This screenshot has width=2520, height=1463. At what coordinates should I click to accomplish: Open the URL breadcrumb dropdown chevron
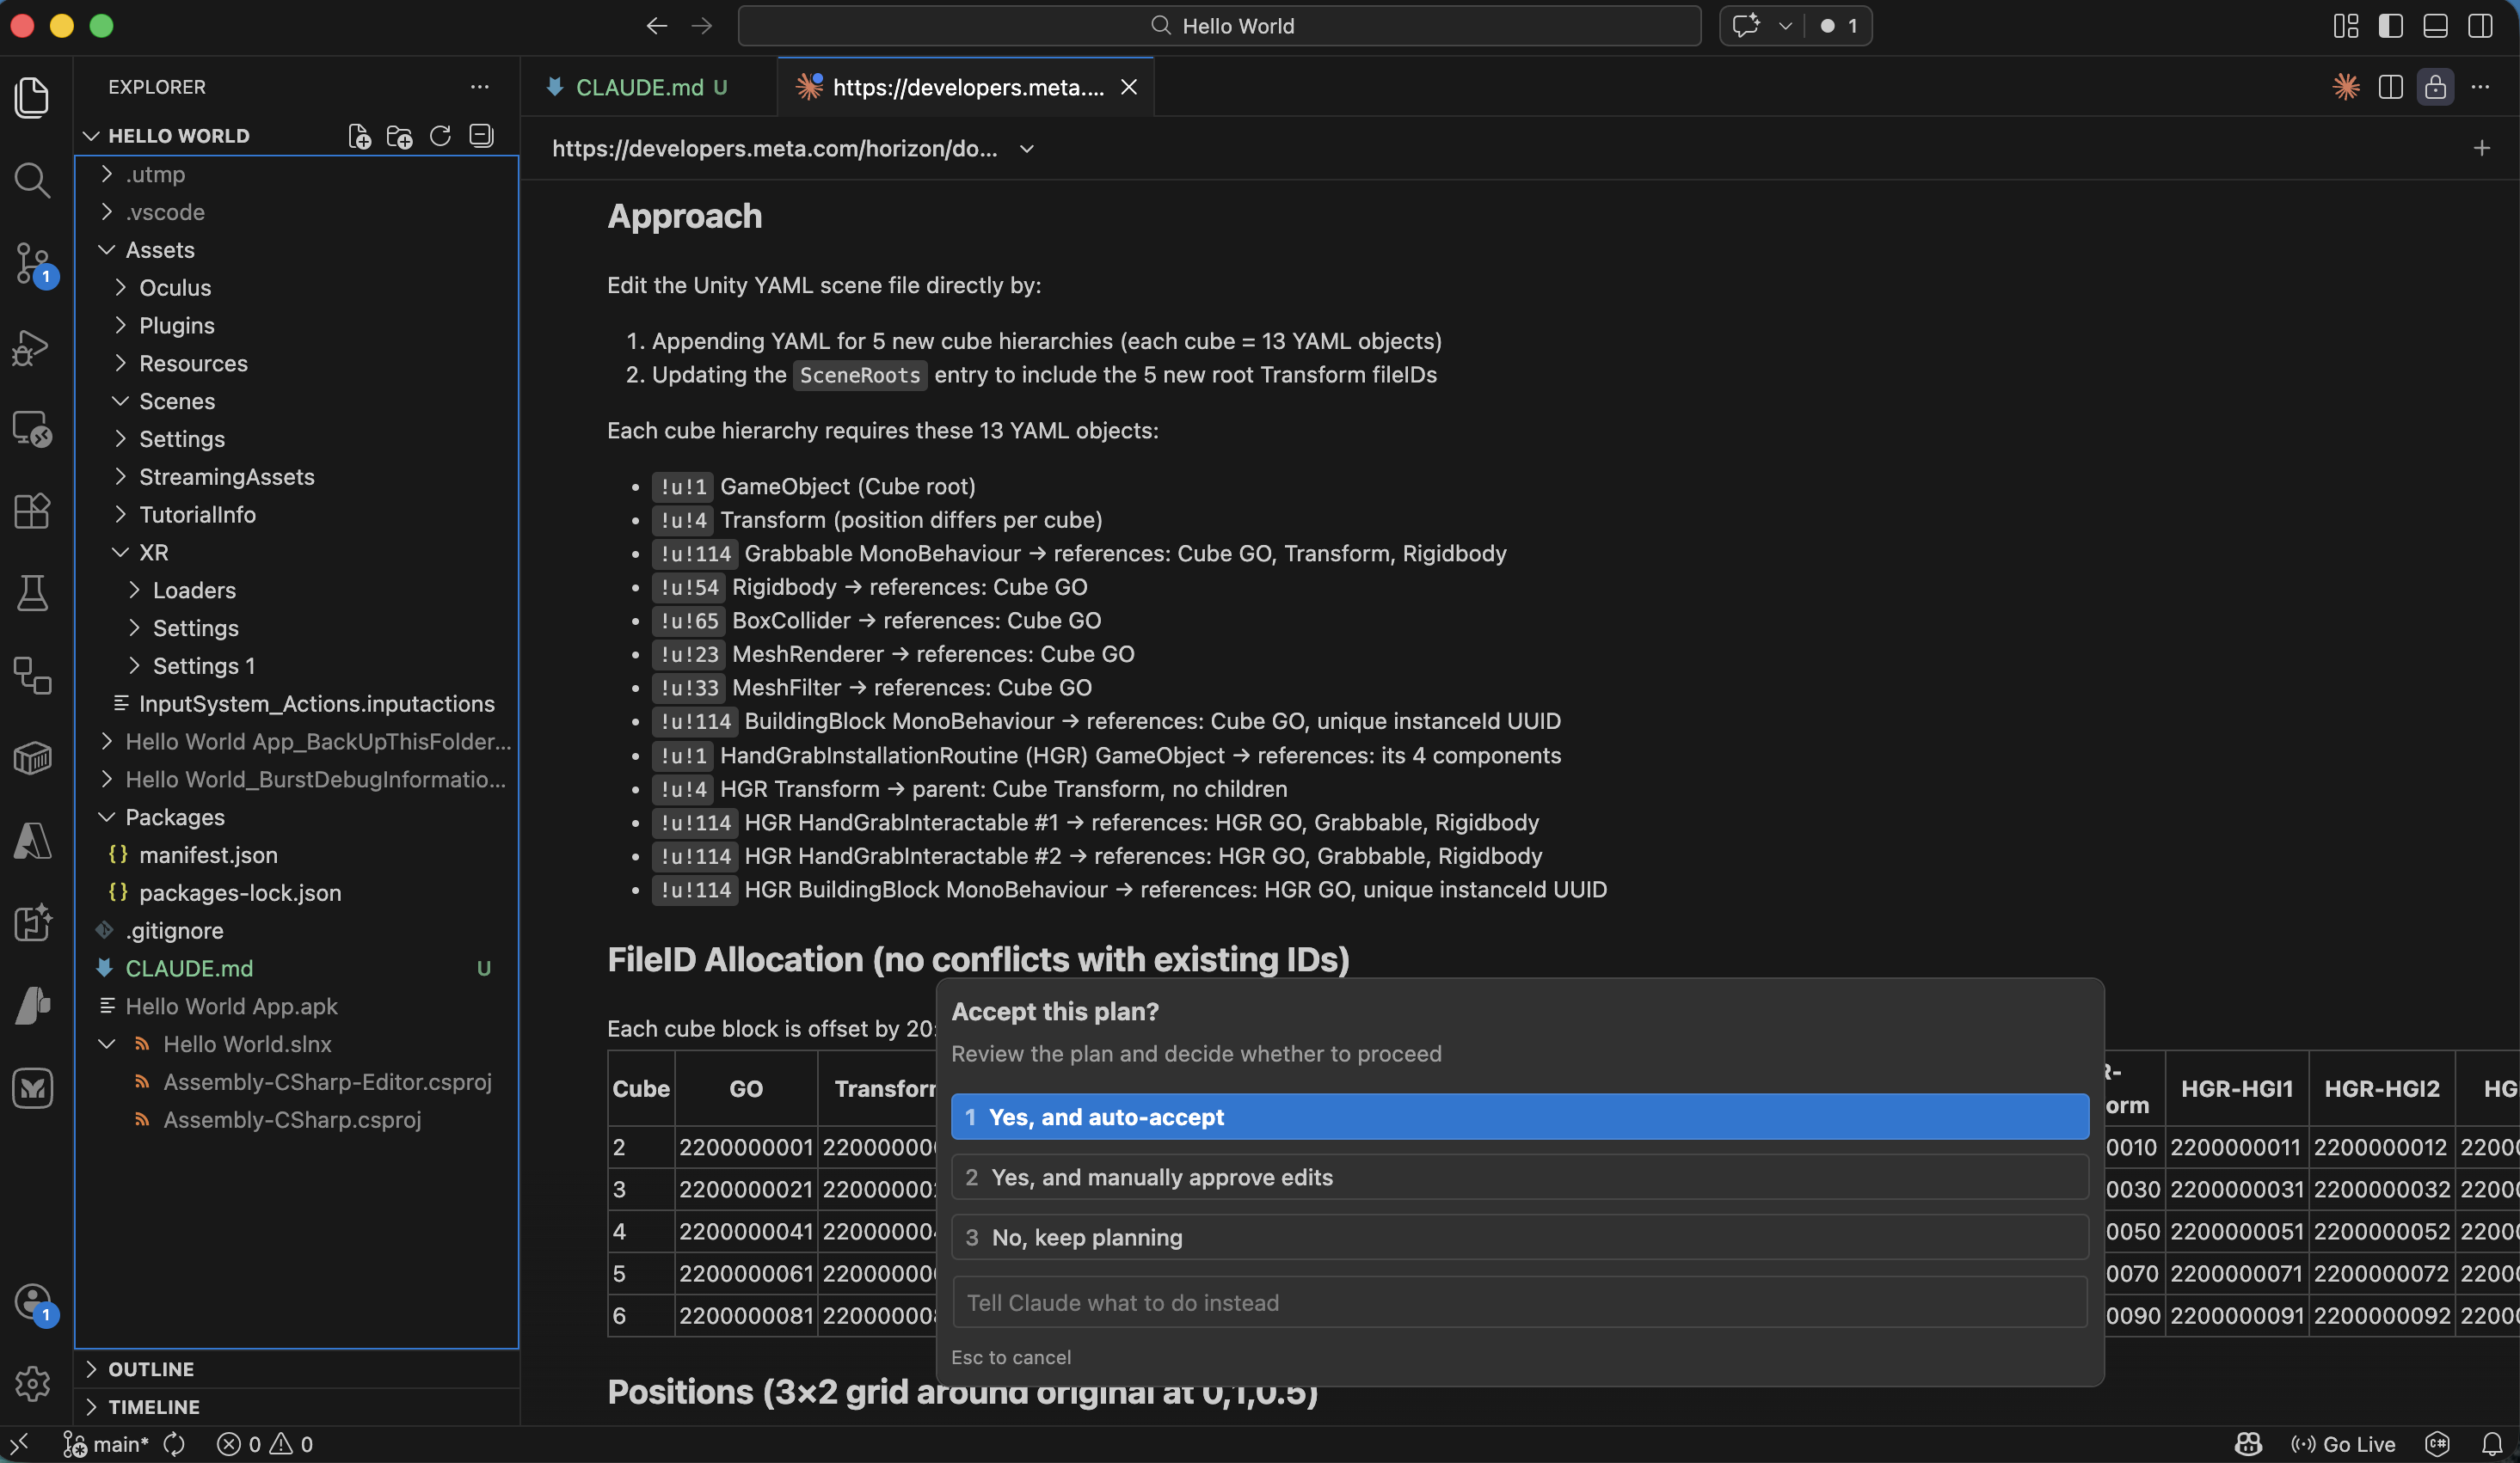(1027, 149)
